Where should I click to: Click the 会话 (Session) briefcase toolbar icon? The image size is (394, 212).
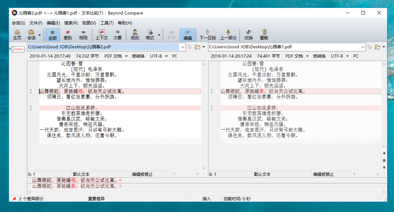coord(31,34)
